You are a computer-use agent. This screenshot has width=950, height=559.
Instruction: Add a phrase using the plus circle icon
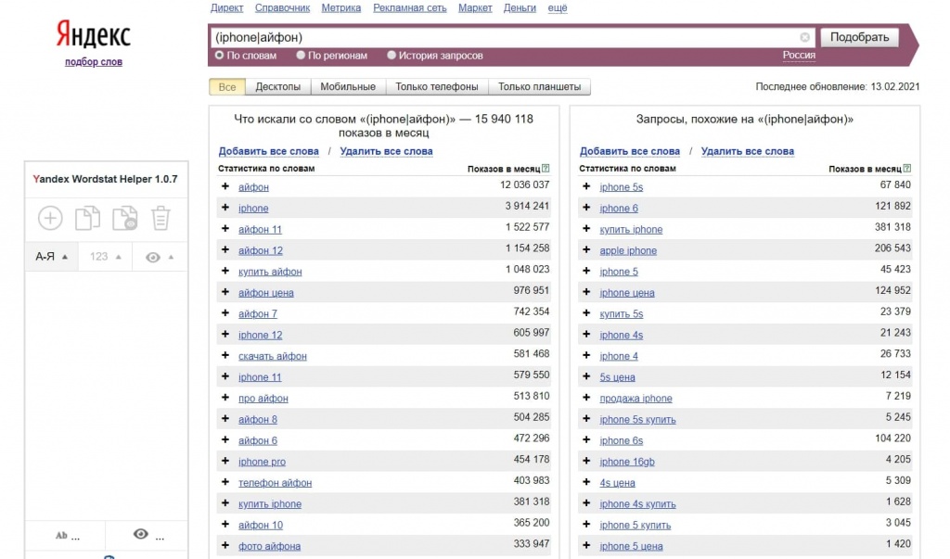pos(50,218)
